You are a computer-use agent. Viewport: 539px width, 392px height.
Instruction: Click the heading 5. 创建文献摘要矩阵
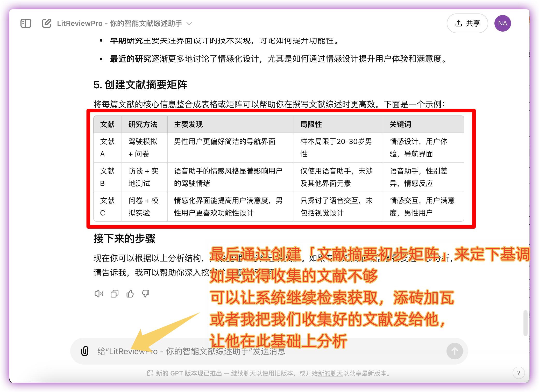(x=140, y=85)
